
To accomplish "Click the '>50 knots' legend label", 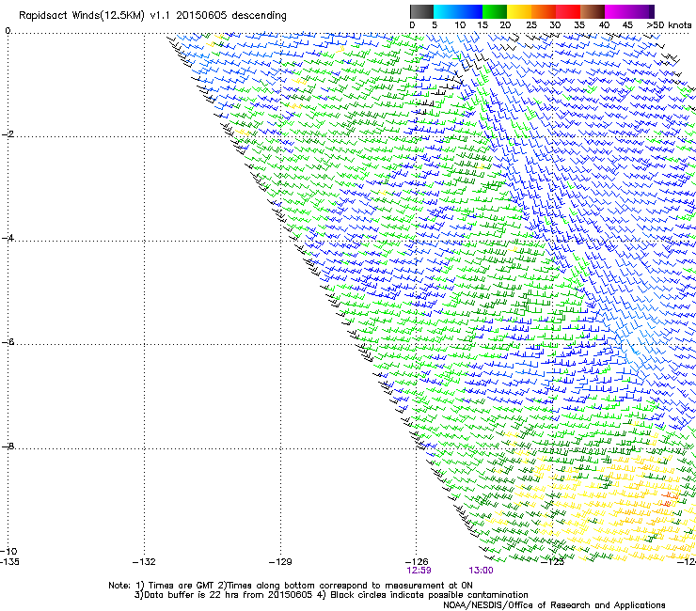I will pos(669,25).
